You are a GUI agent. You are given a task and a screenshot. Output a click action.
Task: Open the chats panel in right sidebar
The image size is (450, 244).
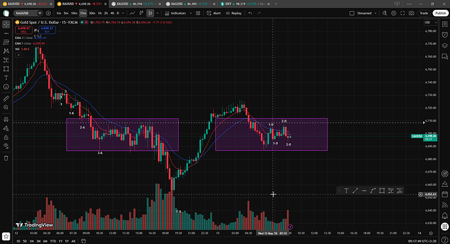[445, 57]
